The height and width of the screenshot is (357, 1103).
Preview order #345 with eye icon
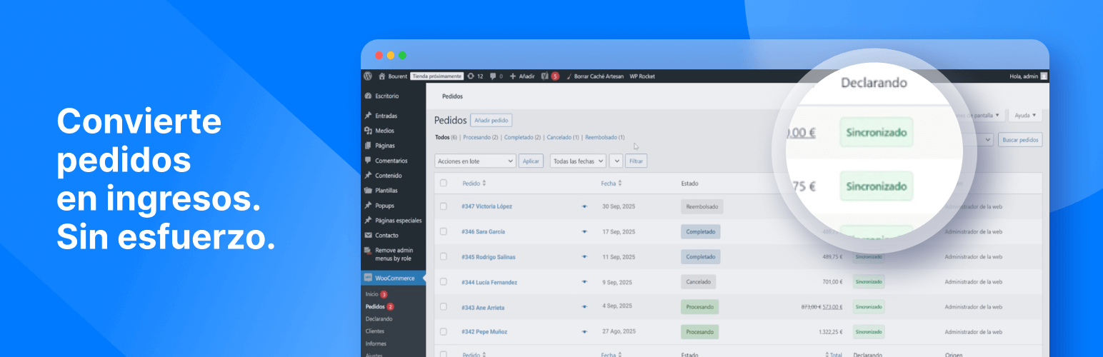click(x=584, y=257)
